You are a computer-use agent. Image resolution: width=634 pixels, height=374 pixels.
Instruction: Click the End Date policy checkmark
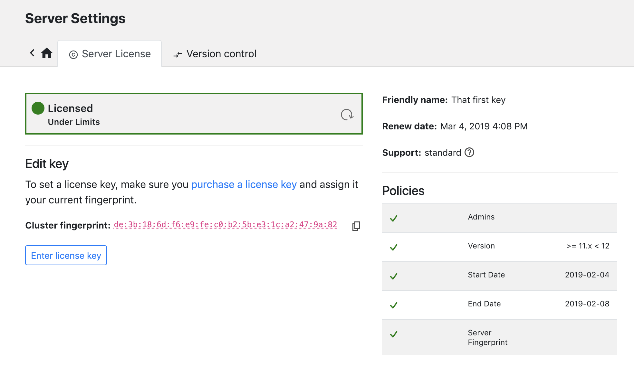(394, 305)
